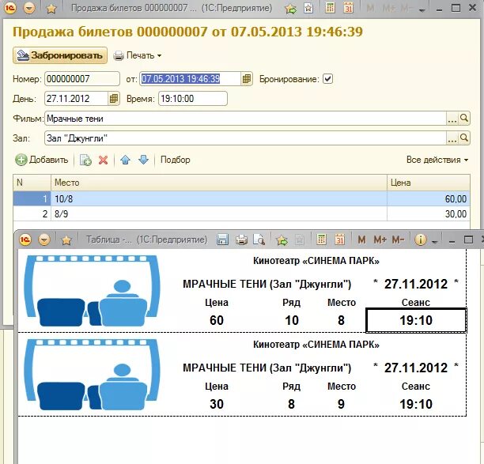Click get-link icon in Таблица window

[282, 240]
